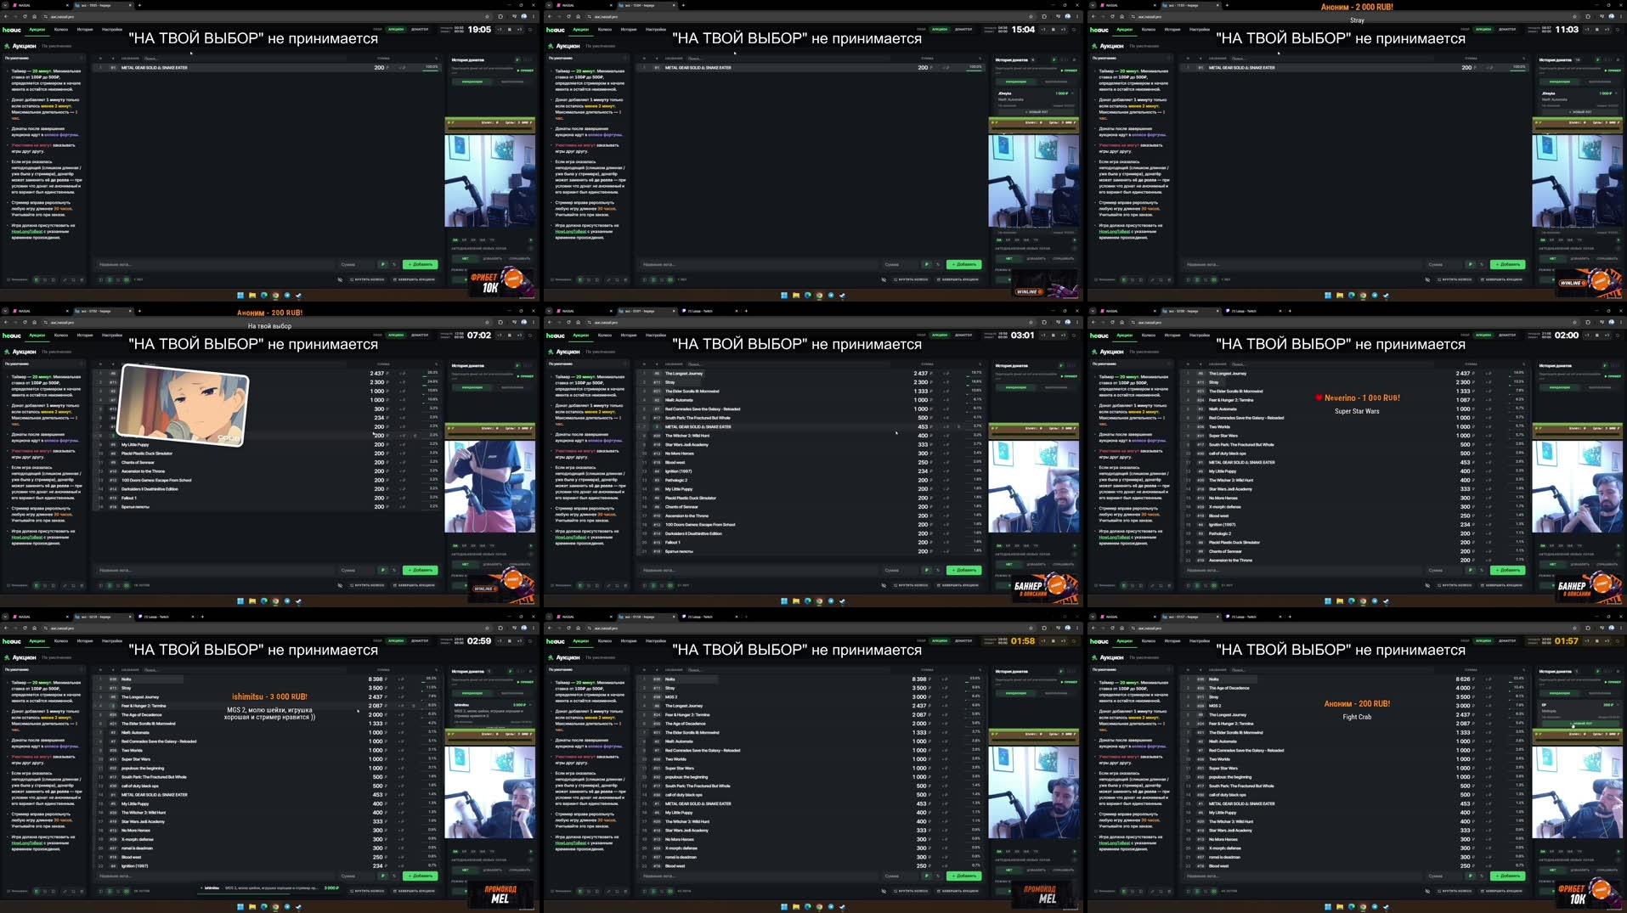Select Добавлять auto-add option in 19:05 screen
The width and height of the screenshot is (1627, 913).
click(x=492, y=258)
